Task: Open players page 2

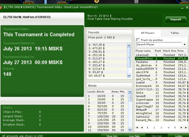Action: (154, 128)
